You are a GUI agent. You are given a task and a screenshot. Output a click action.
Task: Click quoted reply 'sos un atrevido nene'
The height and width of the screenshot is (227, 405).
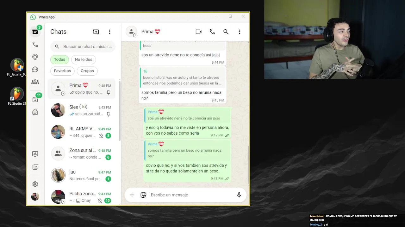188,115
